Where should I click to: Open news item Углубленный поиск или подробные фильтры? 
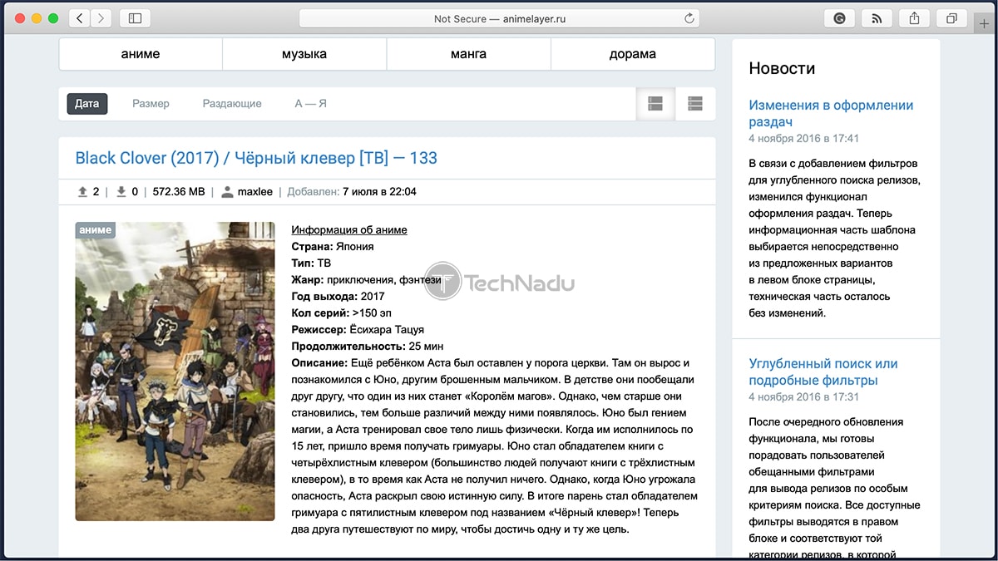tap(823, 372)
